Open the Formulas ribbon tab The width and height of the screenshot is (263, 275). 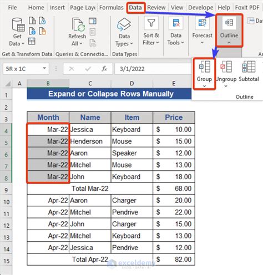point(111,8)
